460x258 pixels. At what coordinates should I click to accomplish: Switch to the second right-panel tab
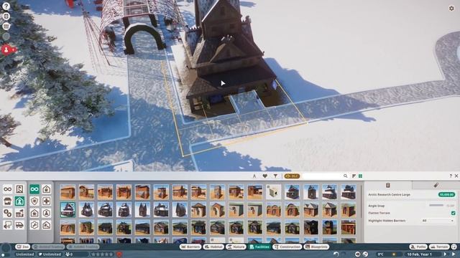pyautogui.click(x=436, y=185)
